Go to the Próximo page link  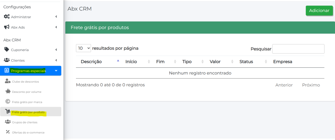(311, 85)
